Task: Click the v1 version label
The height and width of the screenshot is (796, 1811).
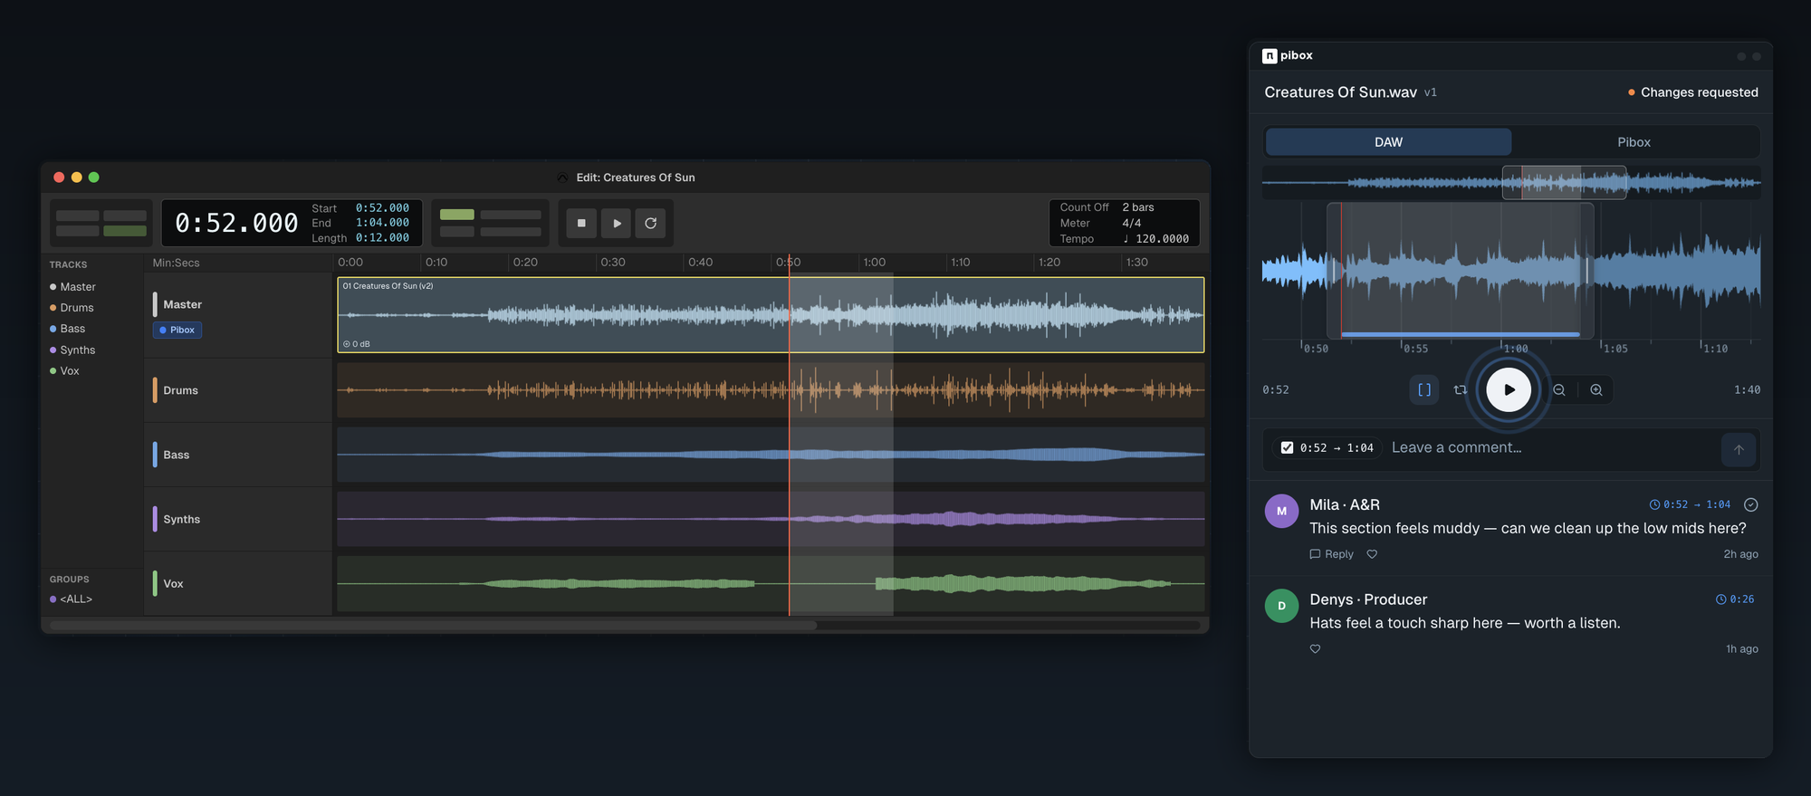Action: click(1431, 92)
